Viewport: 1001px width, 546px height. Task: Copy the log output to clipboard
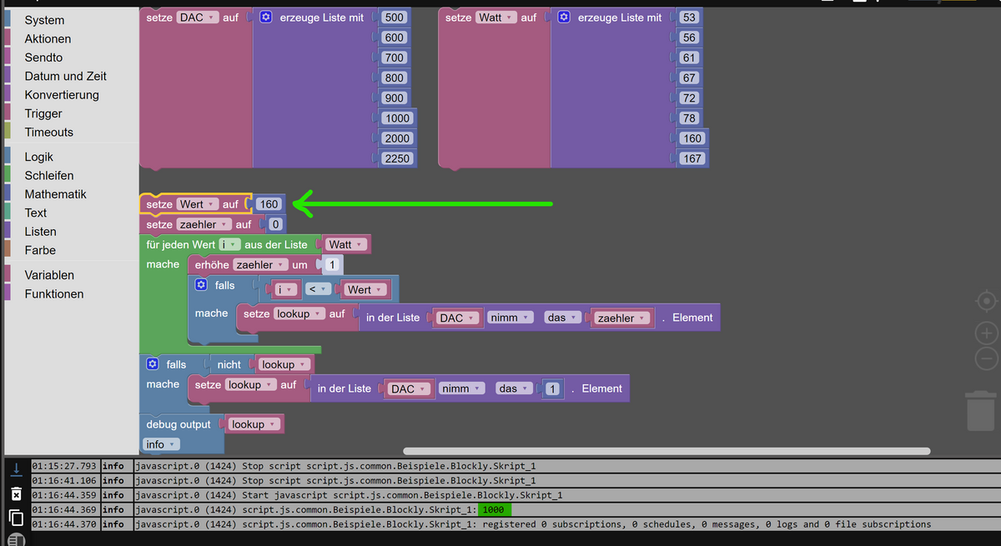point(16,518)
